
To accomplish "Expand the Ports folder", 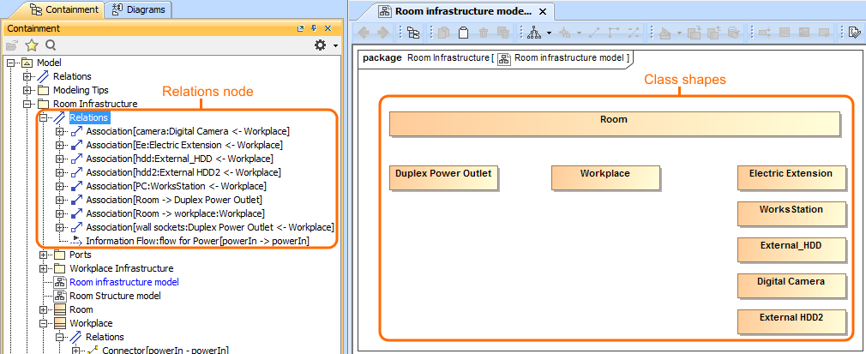I will click(44, 255).
